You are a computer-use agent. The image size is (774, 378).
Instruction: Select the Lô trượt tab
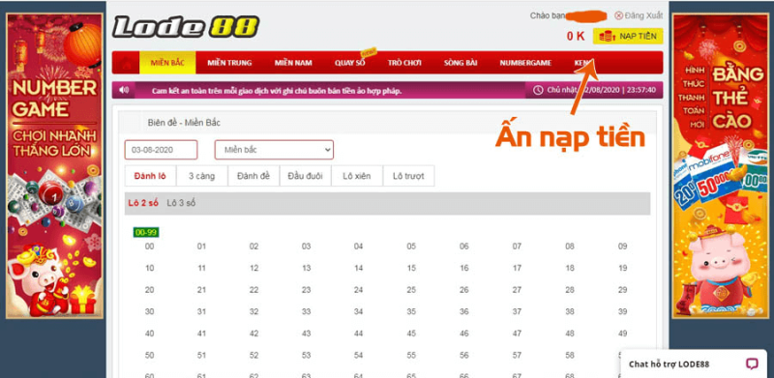click(x=408, y=176)
